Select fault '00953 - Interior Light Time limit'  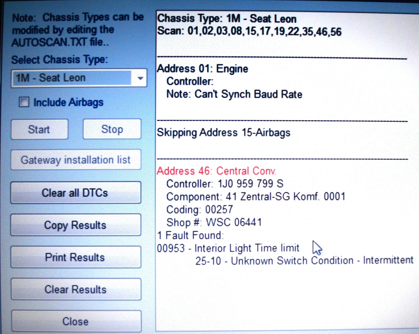228,248
